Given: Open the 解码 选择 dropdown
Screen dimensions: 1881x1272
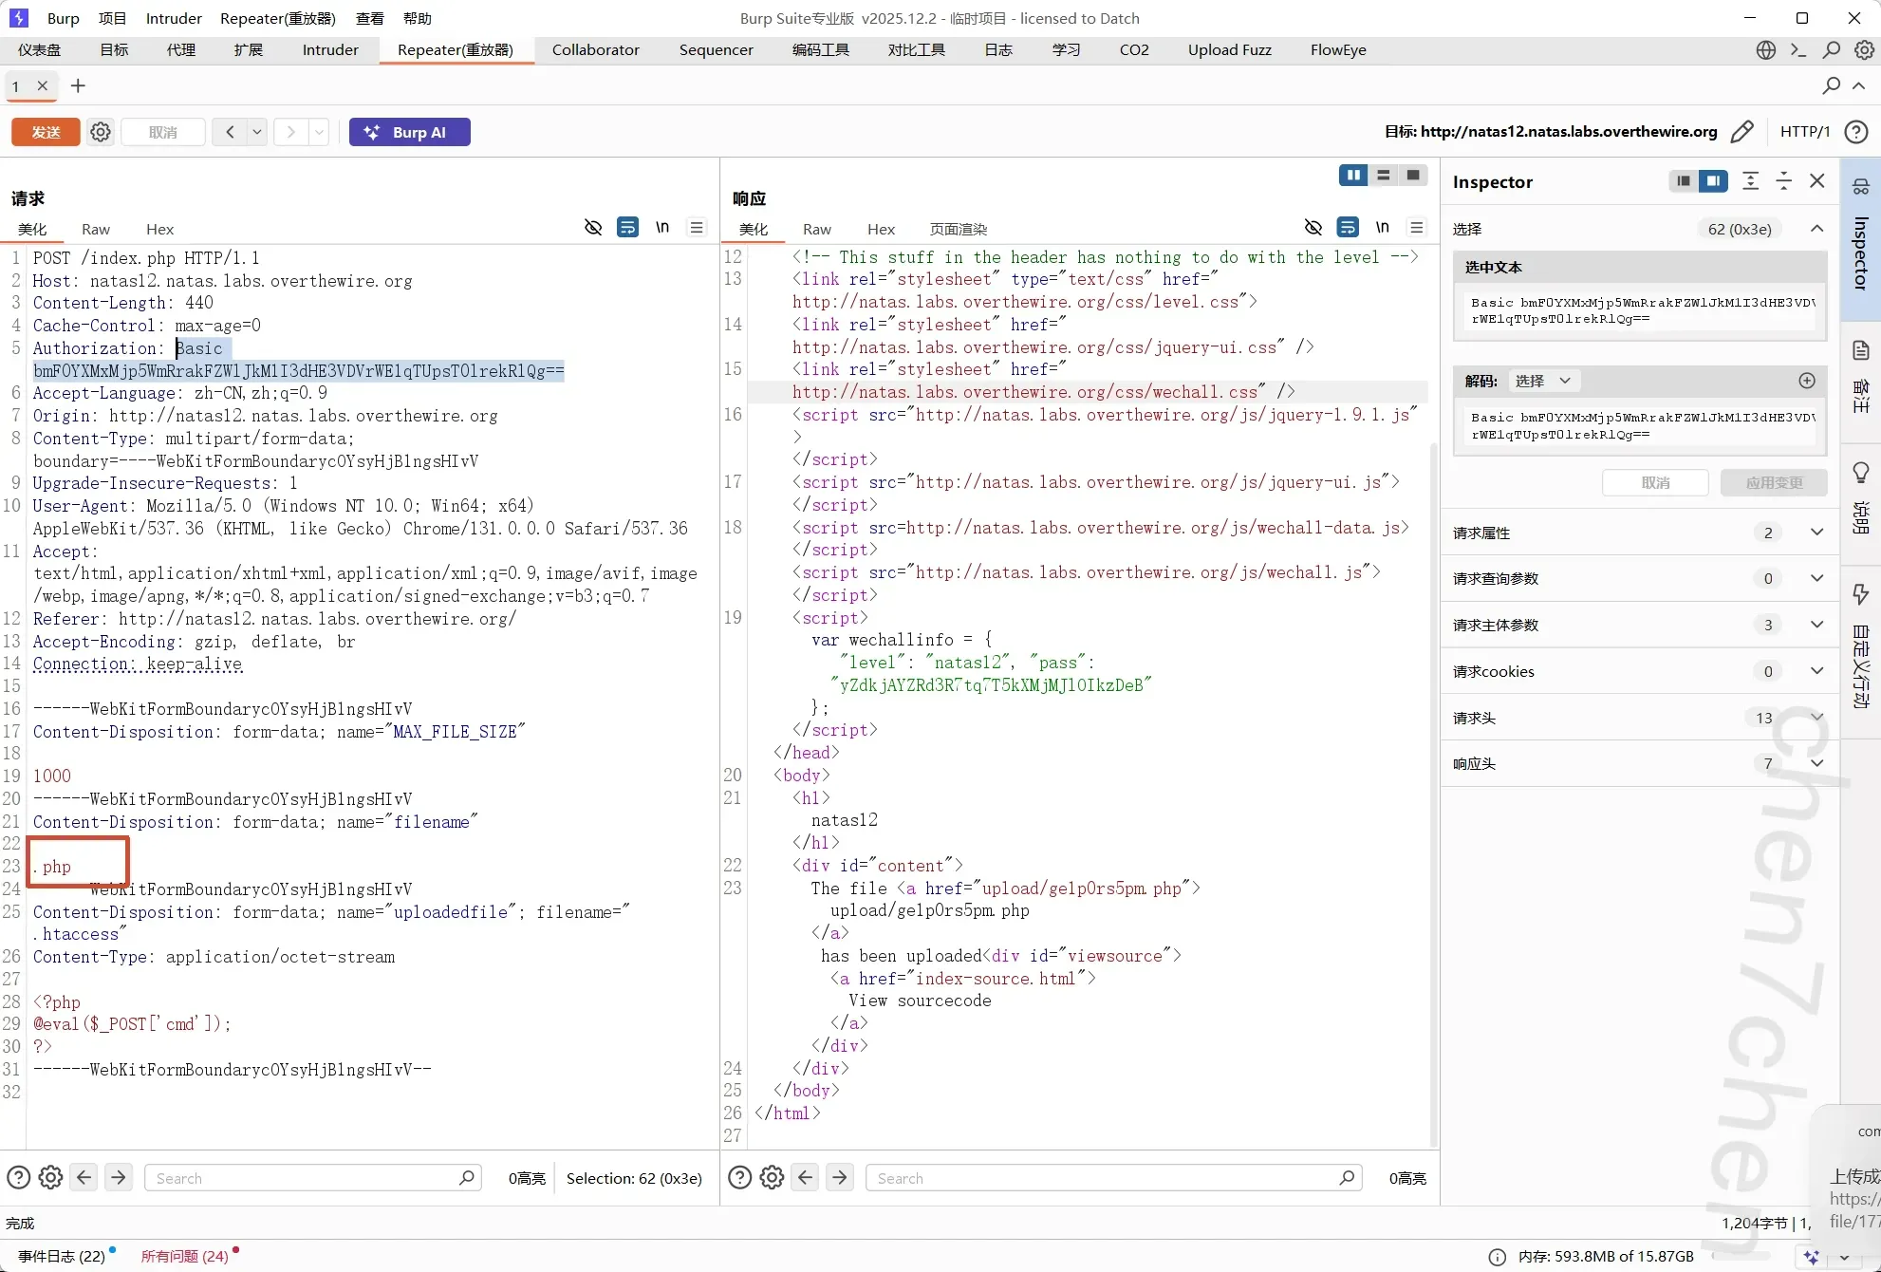Looking at the screenshot, I should [x=1543, y=381].
